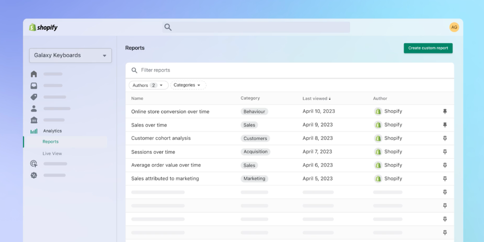Image resolution: width=484 pixels, height=242 pixels.
Task: Open the Finances bank icon in sidebar
Action: [34, 120]
